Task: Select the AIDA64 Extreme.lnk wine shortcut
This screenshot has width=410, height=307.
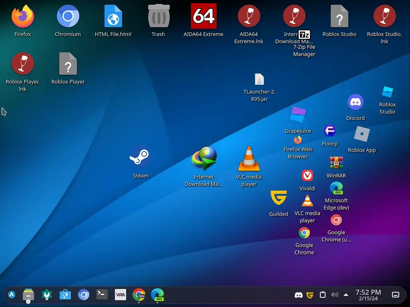Action: coord(249,16)
